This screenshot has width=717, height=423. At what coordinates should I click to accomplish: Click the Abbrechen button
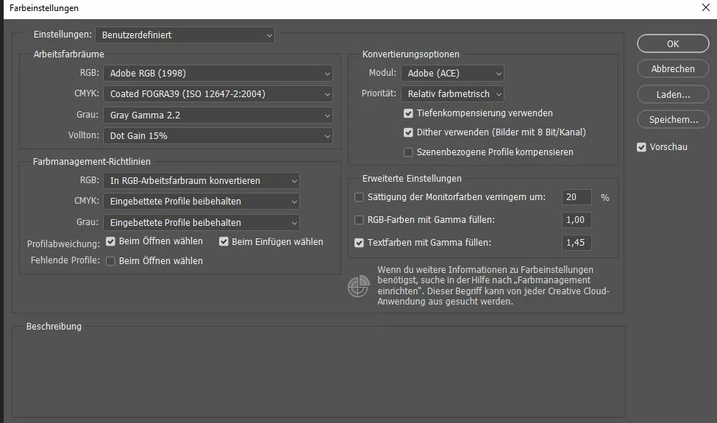click(673, 69)
